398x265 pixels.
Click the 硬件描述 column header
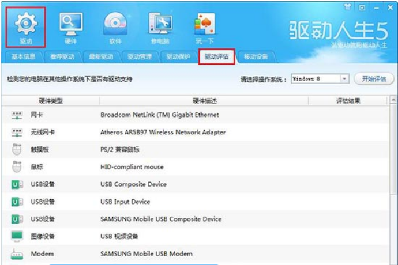(205, 101)
